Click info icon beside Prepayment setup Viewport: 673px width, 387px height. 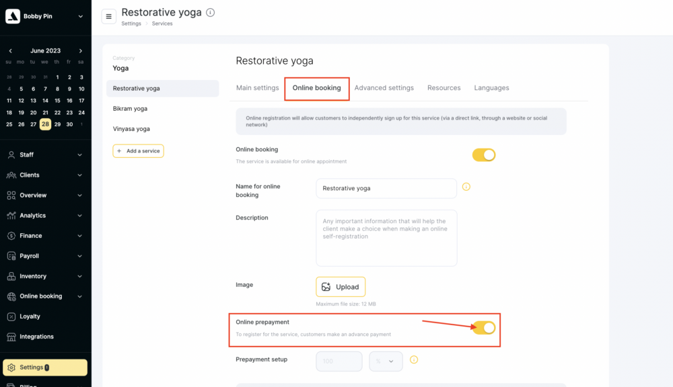(x=414, y=360)
